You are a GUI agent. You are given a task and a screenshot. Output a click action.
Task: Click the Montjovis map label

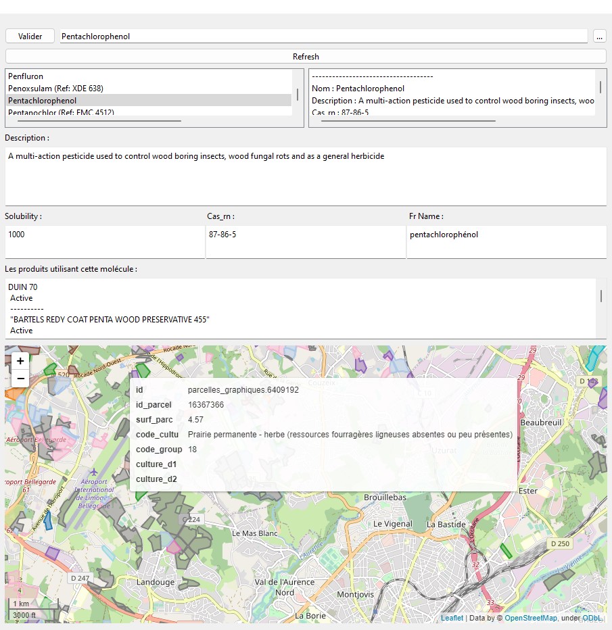[355, 594]
